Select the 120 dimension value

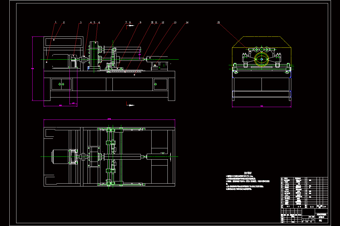click(74, 103)
